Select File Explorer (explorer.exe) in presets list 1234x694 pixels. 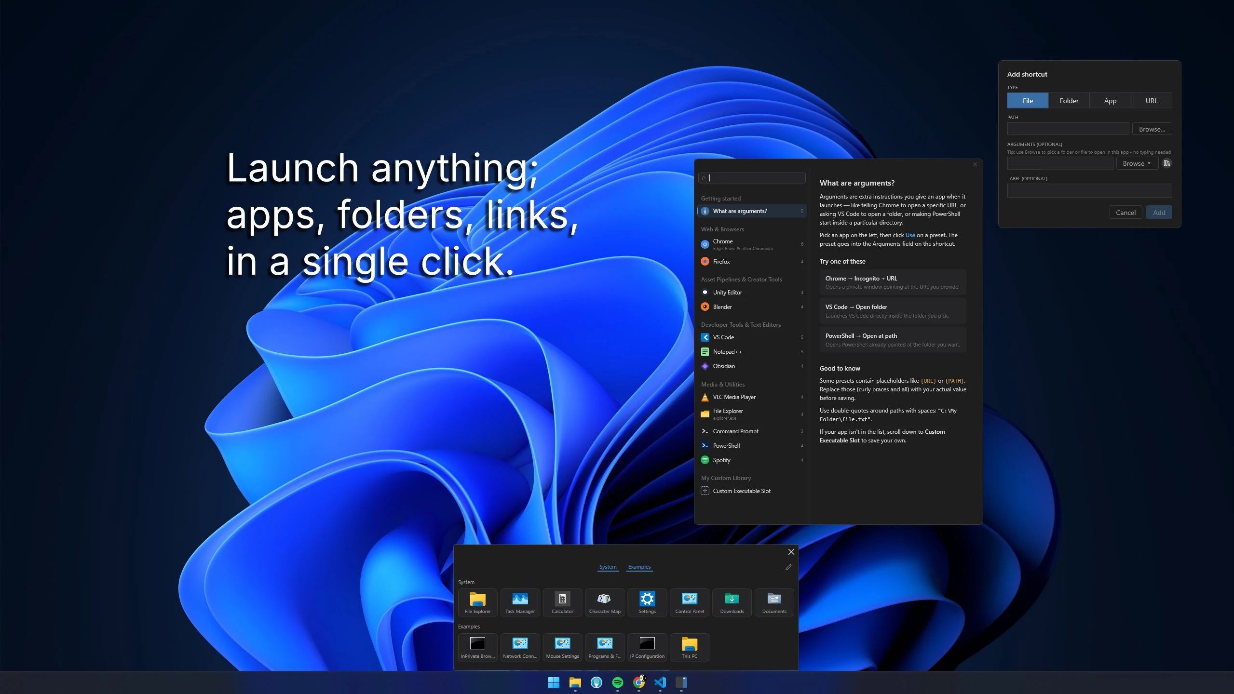pos(752,414)
